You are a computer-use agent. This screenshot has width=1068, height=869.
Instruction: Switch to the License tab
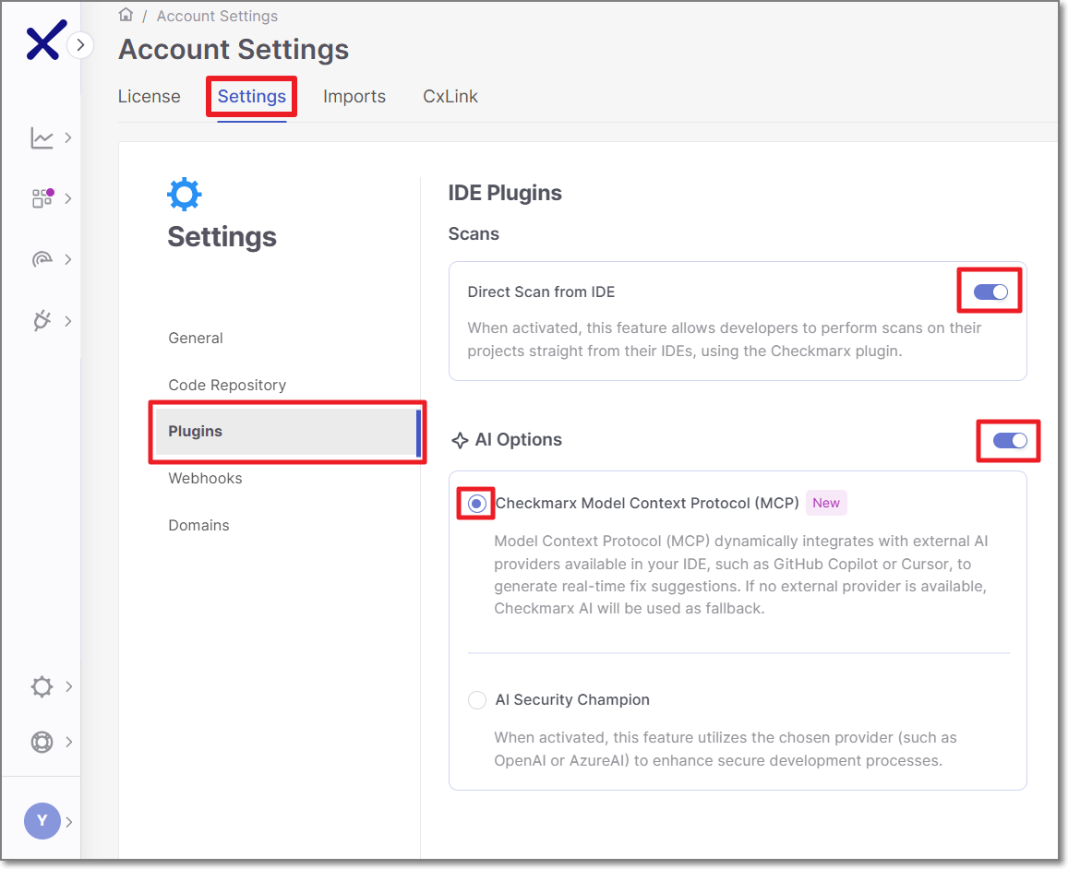coord(149,97)
